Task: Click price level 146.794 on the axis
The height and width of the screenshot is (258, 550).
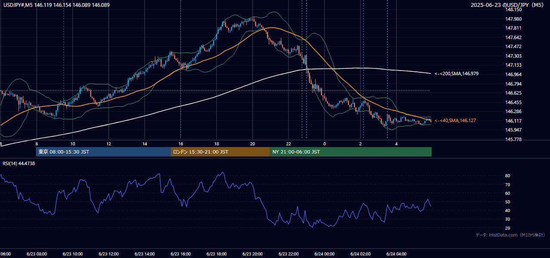Action: click(513, 84)
